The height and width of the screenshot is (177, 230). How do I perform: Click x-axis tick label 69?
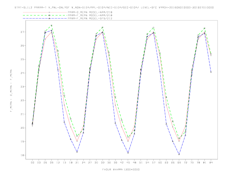(x=179, y=163)
